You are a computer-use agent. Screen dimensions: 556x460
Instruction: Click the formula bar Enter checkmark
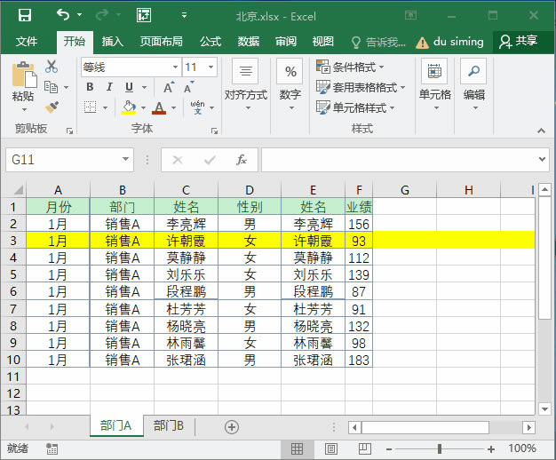(x=210, y=160)
